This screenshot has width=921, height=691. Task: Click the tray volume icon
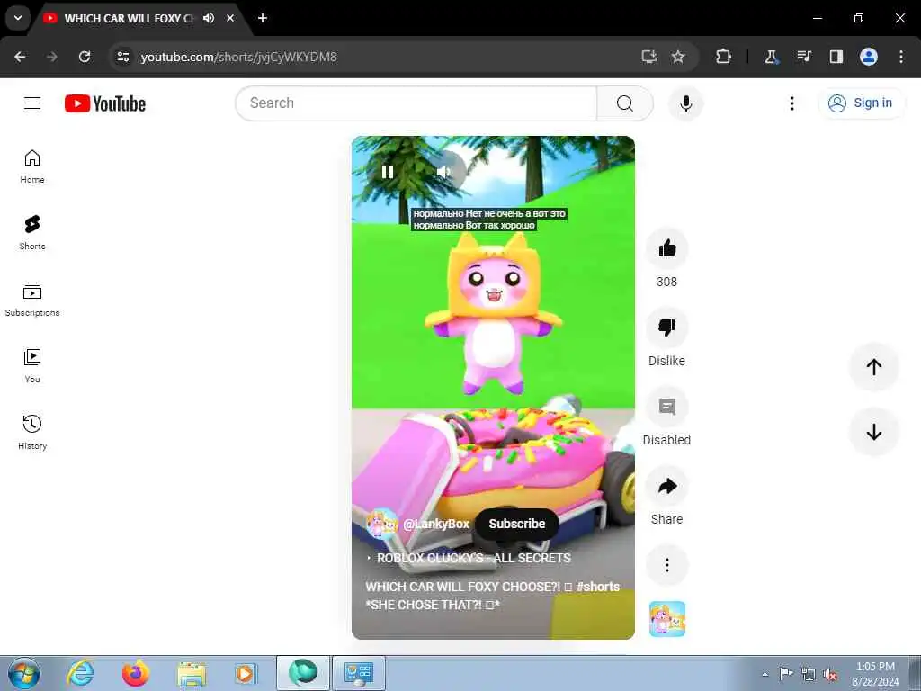[x=830, y=675]
